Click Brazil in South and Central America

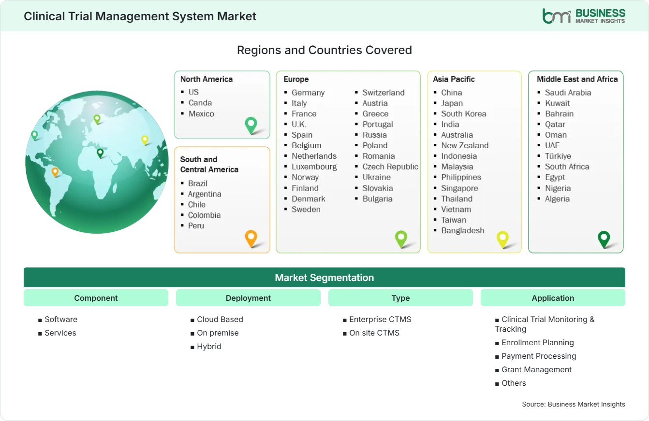tap(198, 183)
